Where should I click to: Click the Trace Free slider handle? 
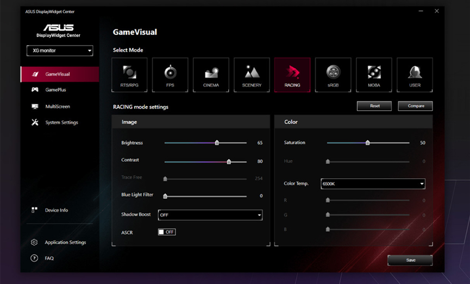click(x=165, y=179)
